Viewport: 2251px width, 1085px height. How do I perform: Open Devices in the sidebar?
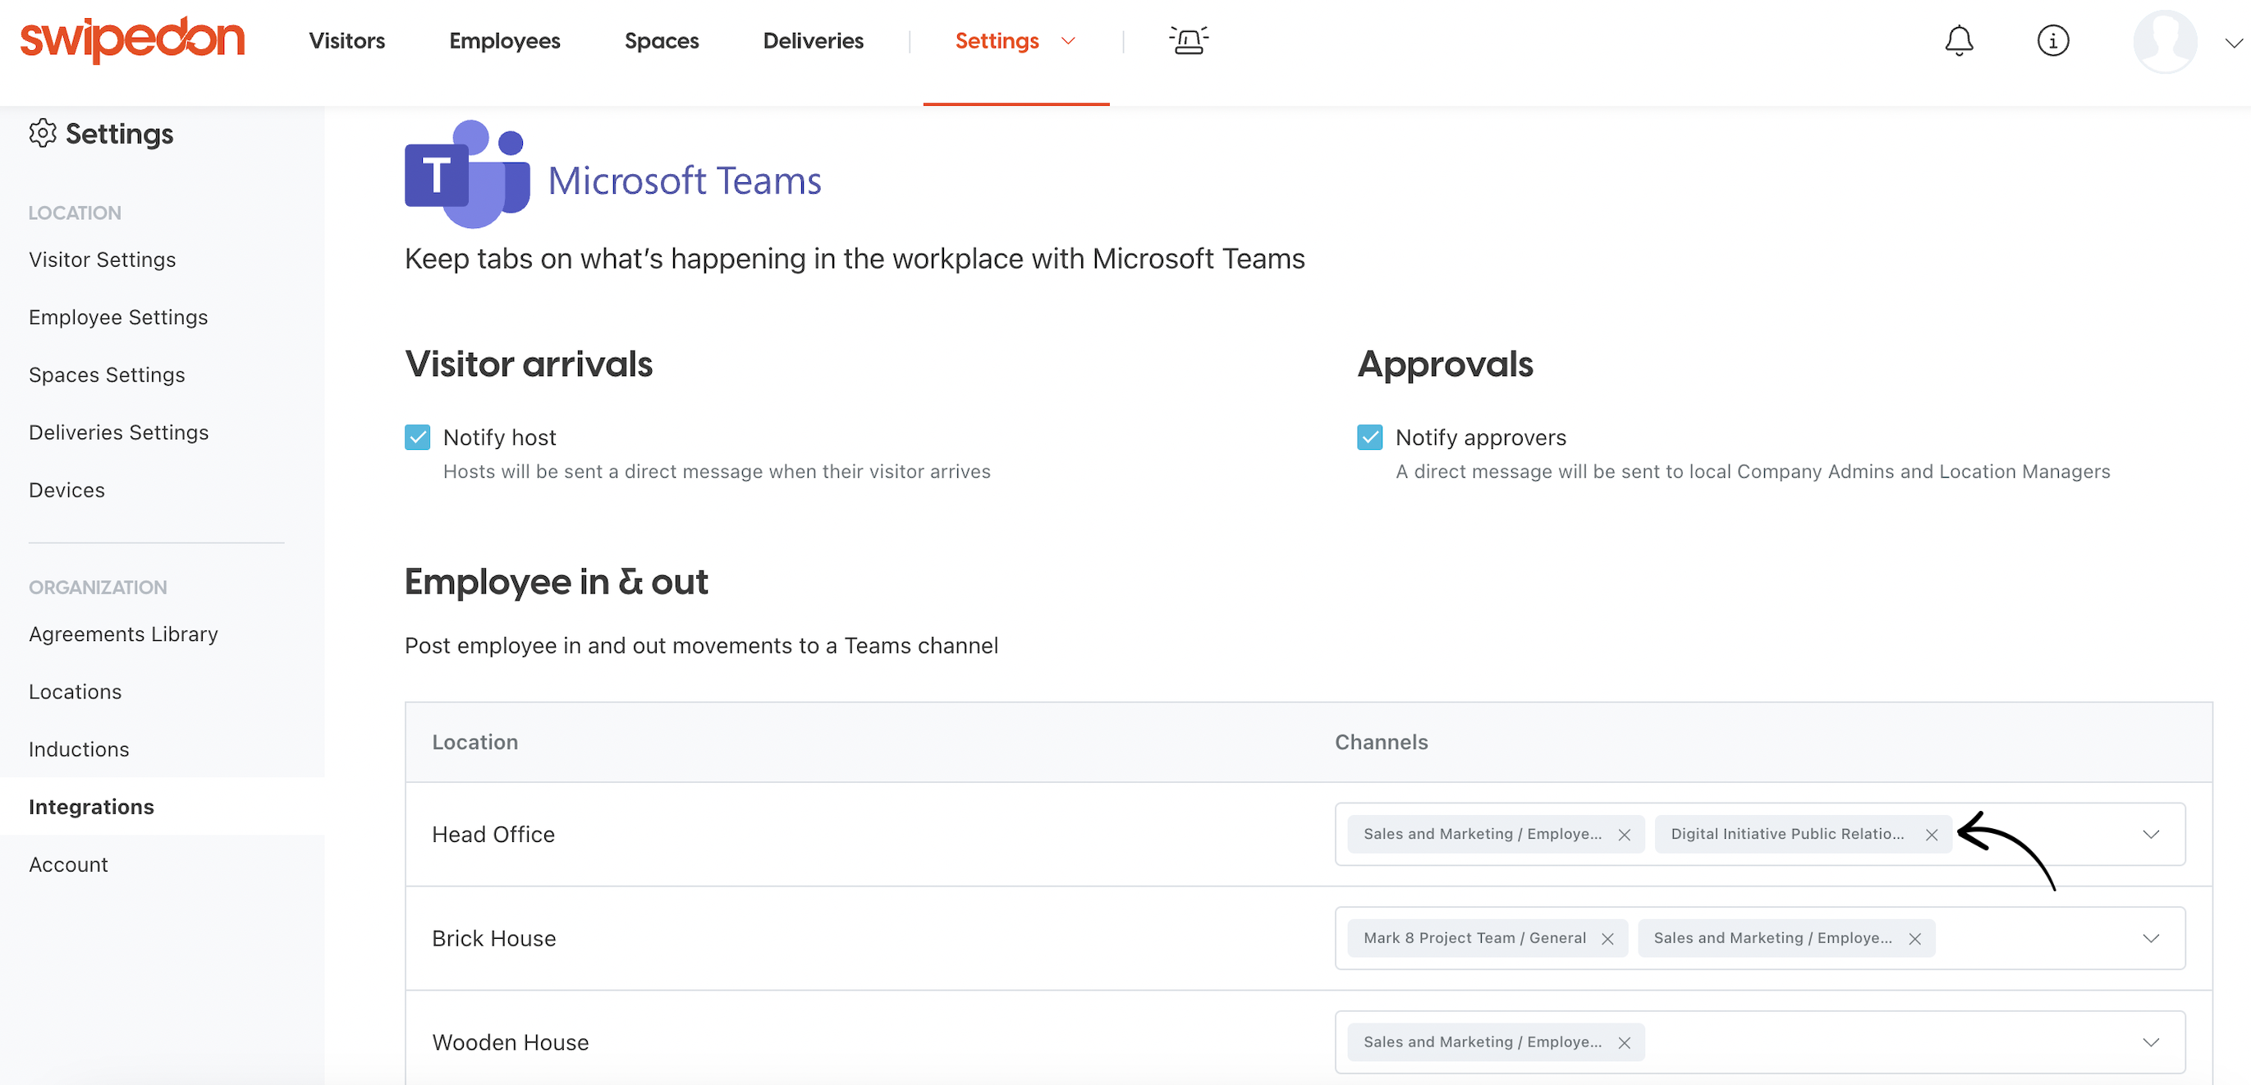coord(66,490)
